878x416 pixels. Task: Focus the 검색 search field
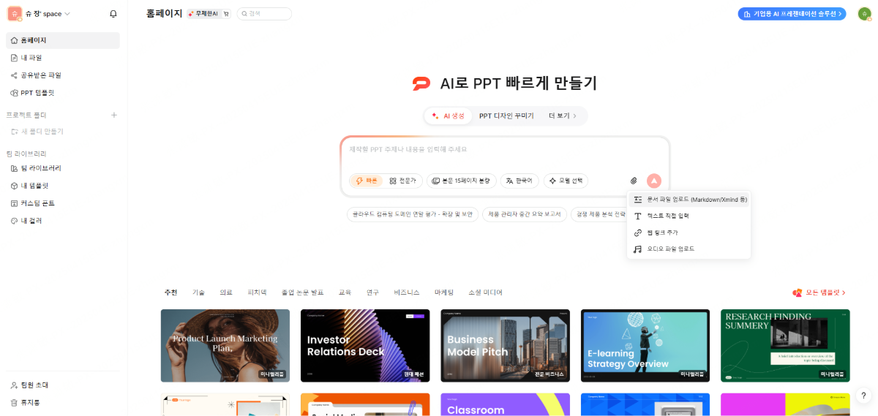click(264, 13)
